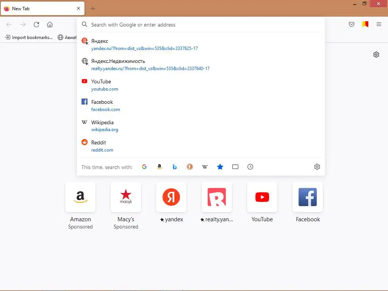Open a new tab with plus button

(92, 8)
